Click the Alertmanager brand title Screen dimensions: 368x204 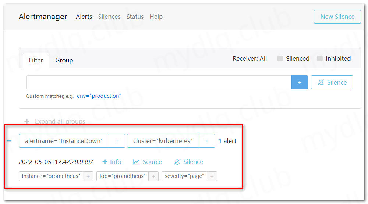(43, 17)
